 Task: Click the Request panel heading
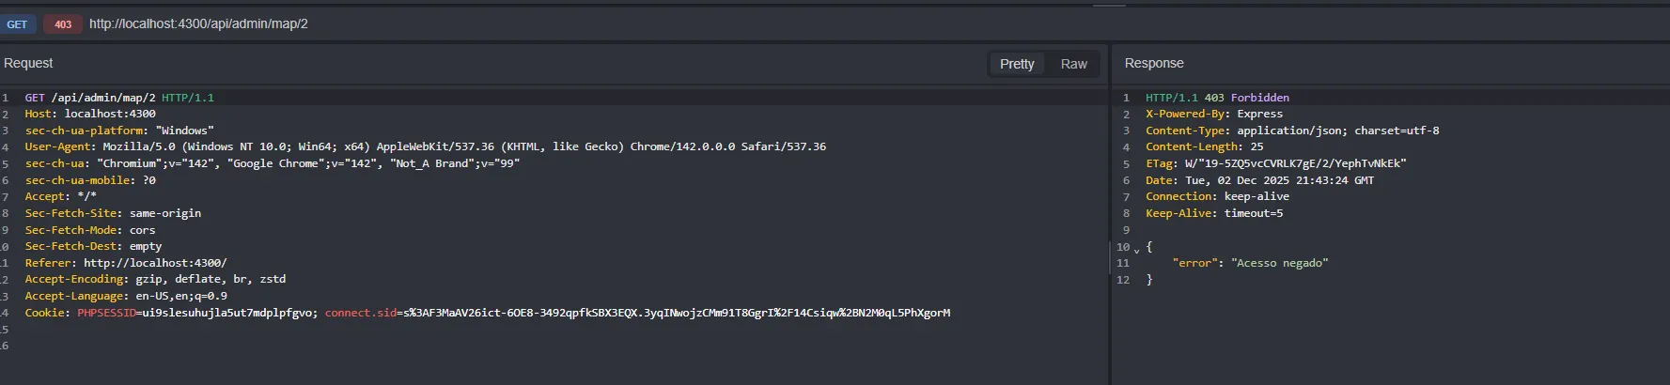(28, 63)
